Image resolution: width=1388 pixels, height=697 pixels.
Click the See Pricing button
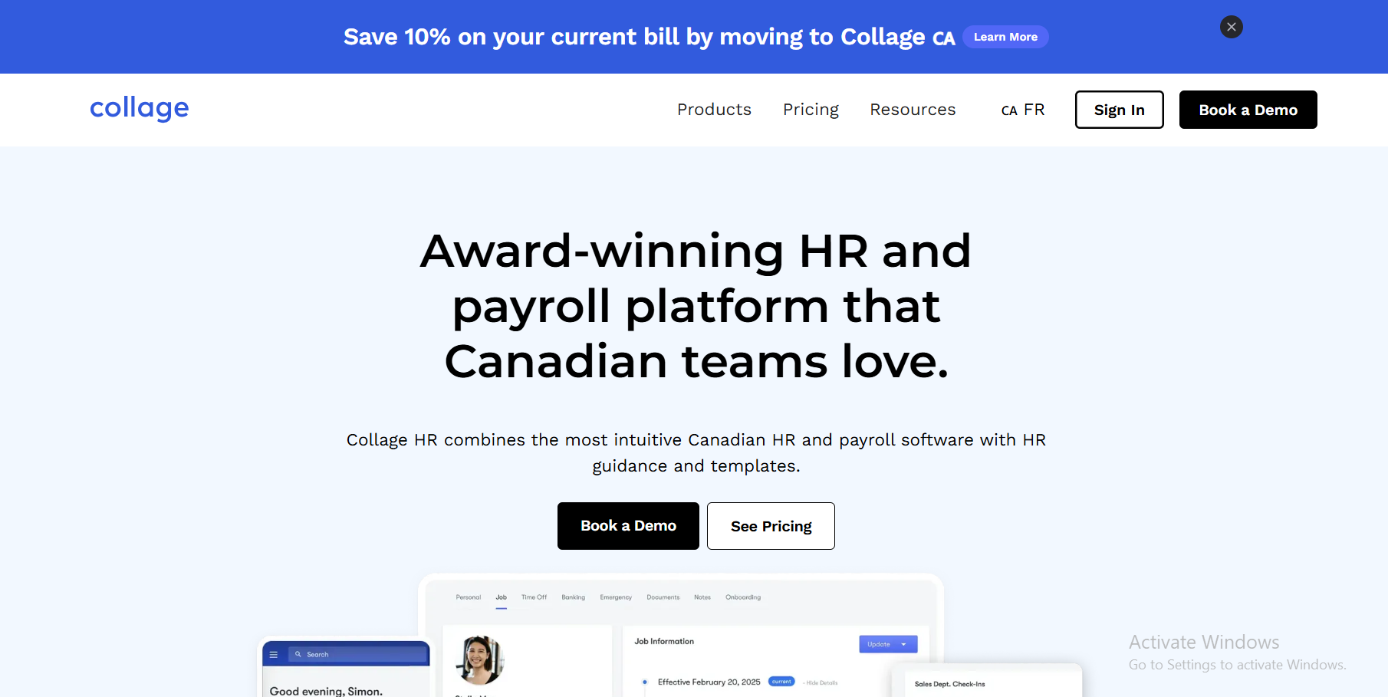pyautogui.click(x=771, y=526)
